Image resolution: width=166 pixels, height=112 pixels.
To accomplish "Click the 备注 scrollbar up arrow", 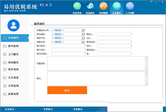I will pyautogui.click(x=146, y=73).
